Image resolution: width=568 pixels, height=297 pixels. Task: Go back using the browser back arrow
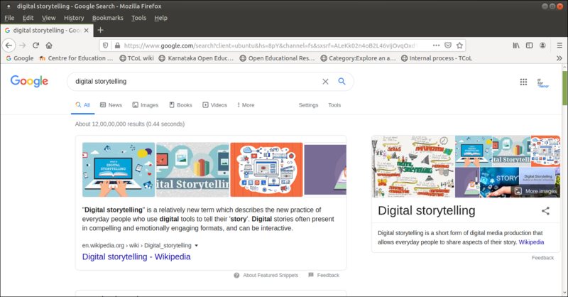9,45
